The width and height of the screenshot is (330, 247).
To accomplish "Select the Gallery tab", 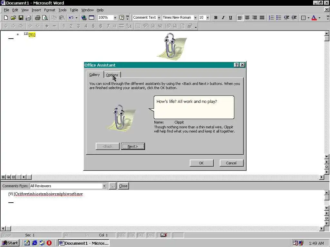I will tap(94, 75).
